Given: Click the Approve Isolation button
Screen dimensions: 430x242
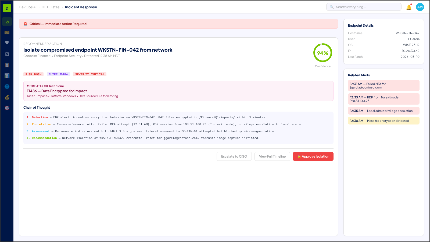Looking at the screenshot, I should click(313, 156).
